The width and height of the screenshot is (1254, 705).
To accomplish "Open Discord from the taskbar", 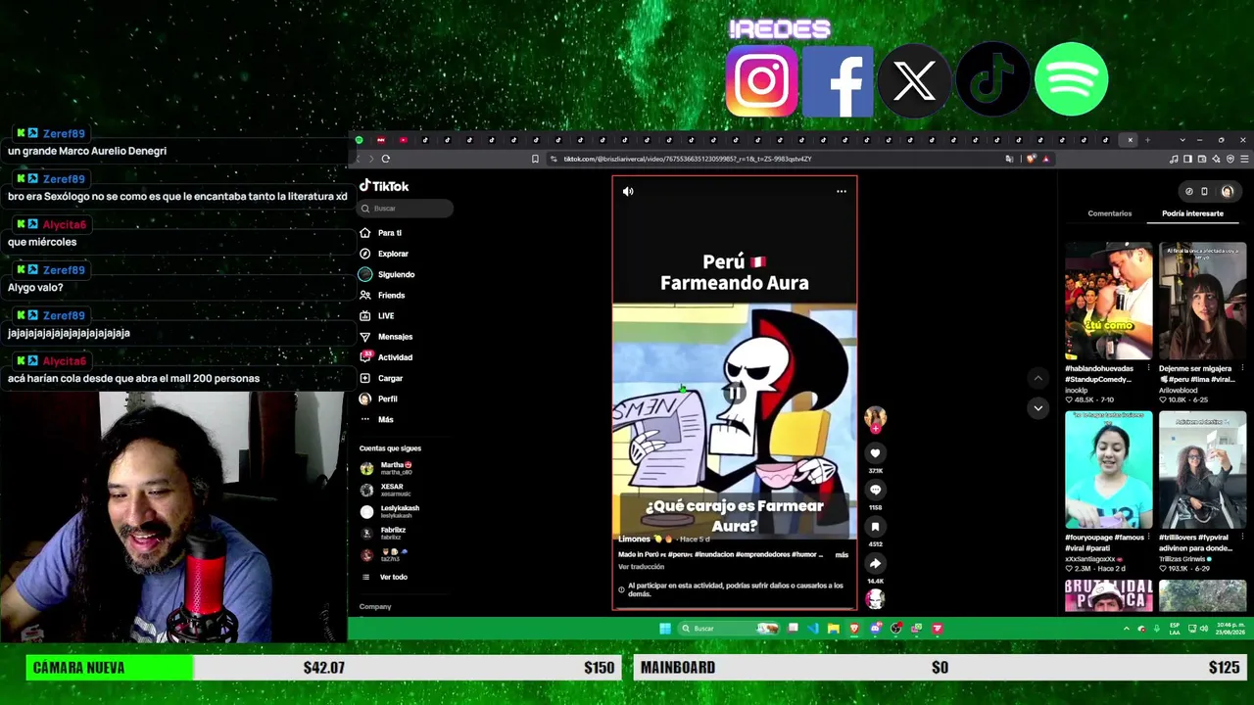I will click(x=875, y=629).
